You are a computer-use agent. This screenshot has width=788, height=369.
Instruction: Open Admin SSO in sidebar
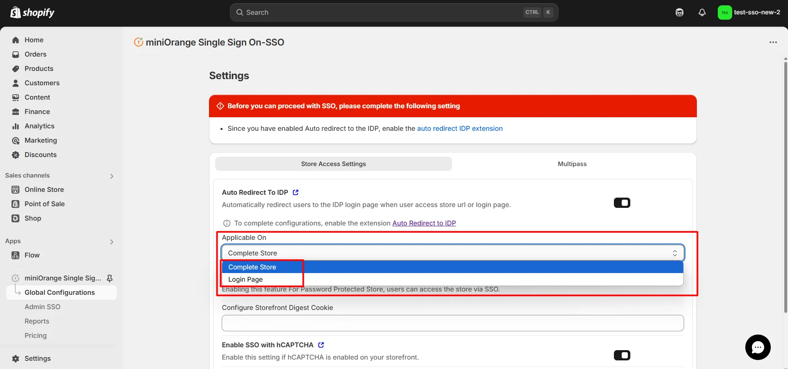[42, 307]
